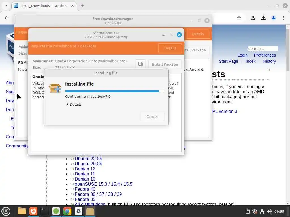Screen dimensions: 290x217
Task: Open the Fedora 35 download link
Action: pos(85,199)
